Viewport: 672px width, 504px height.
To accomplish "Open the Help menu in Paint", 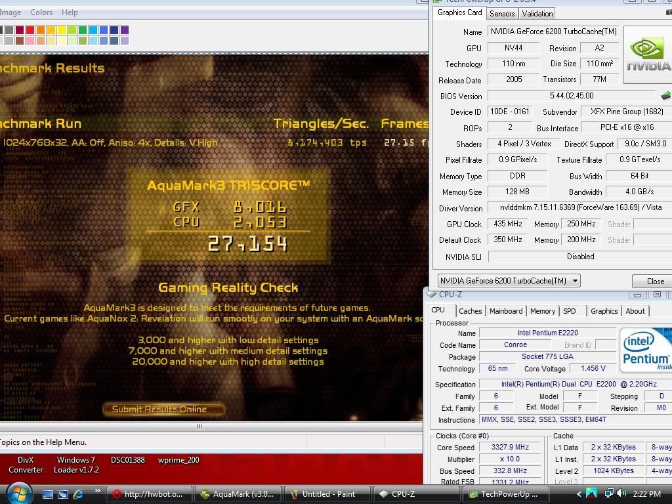I will pyautogui.click(x=70, y=12).
